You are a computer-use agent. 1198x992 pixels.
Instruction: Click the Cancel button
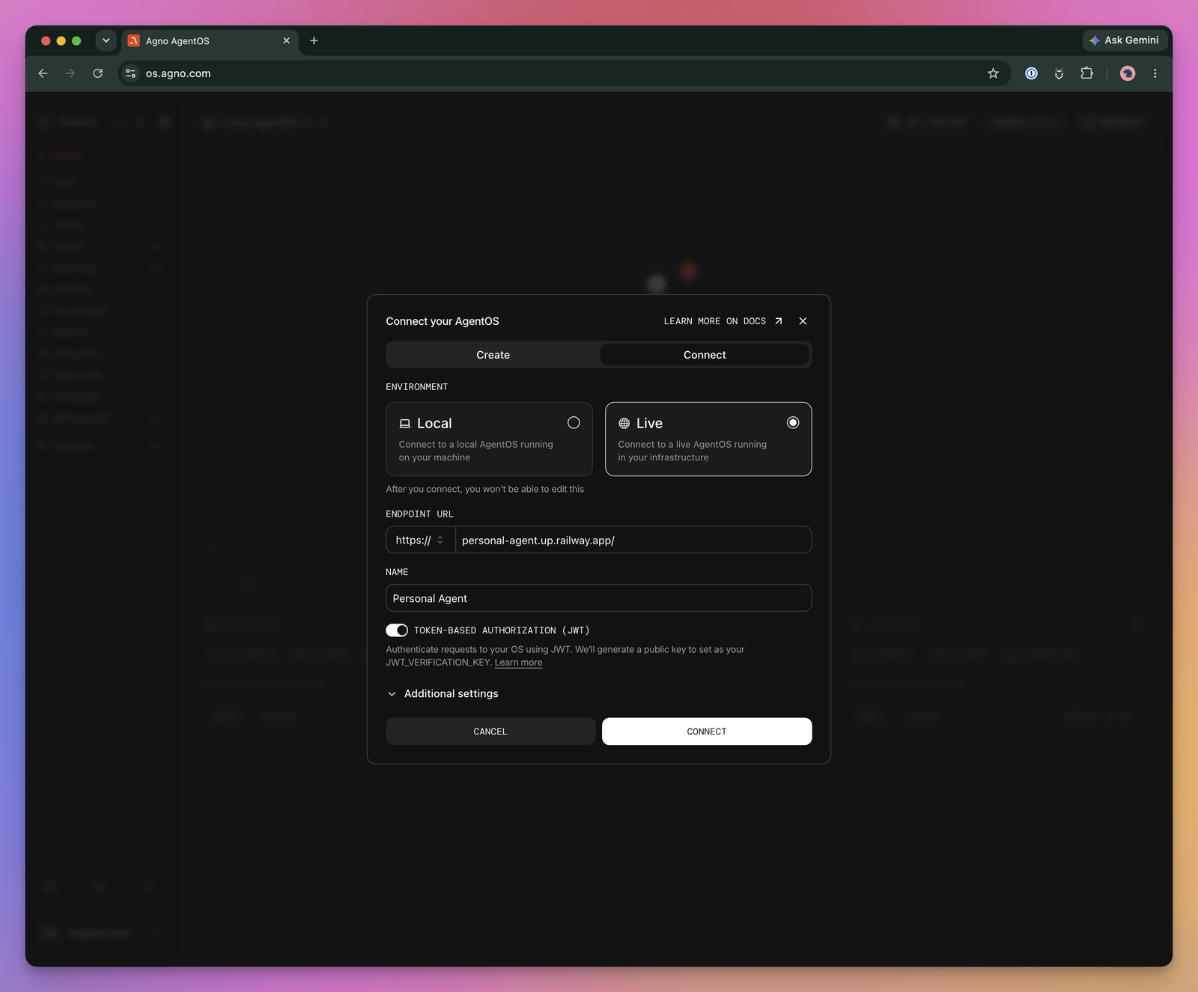[x=490, y=731]
